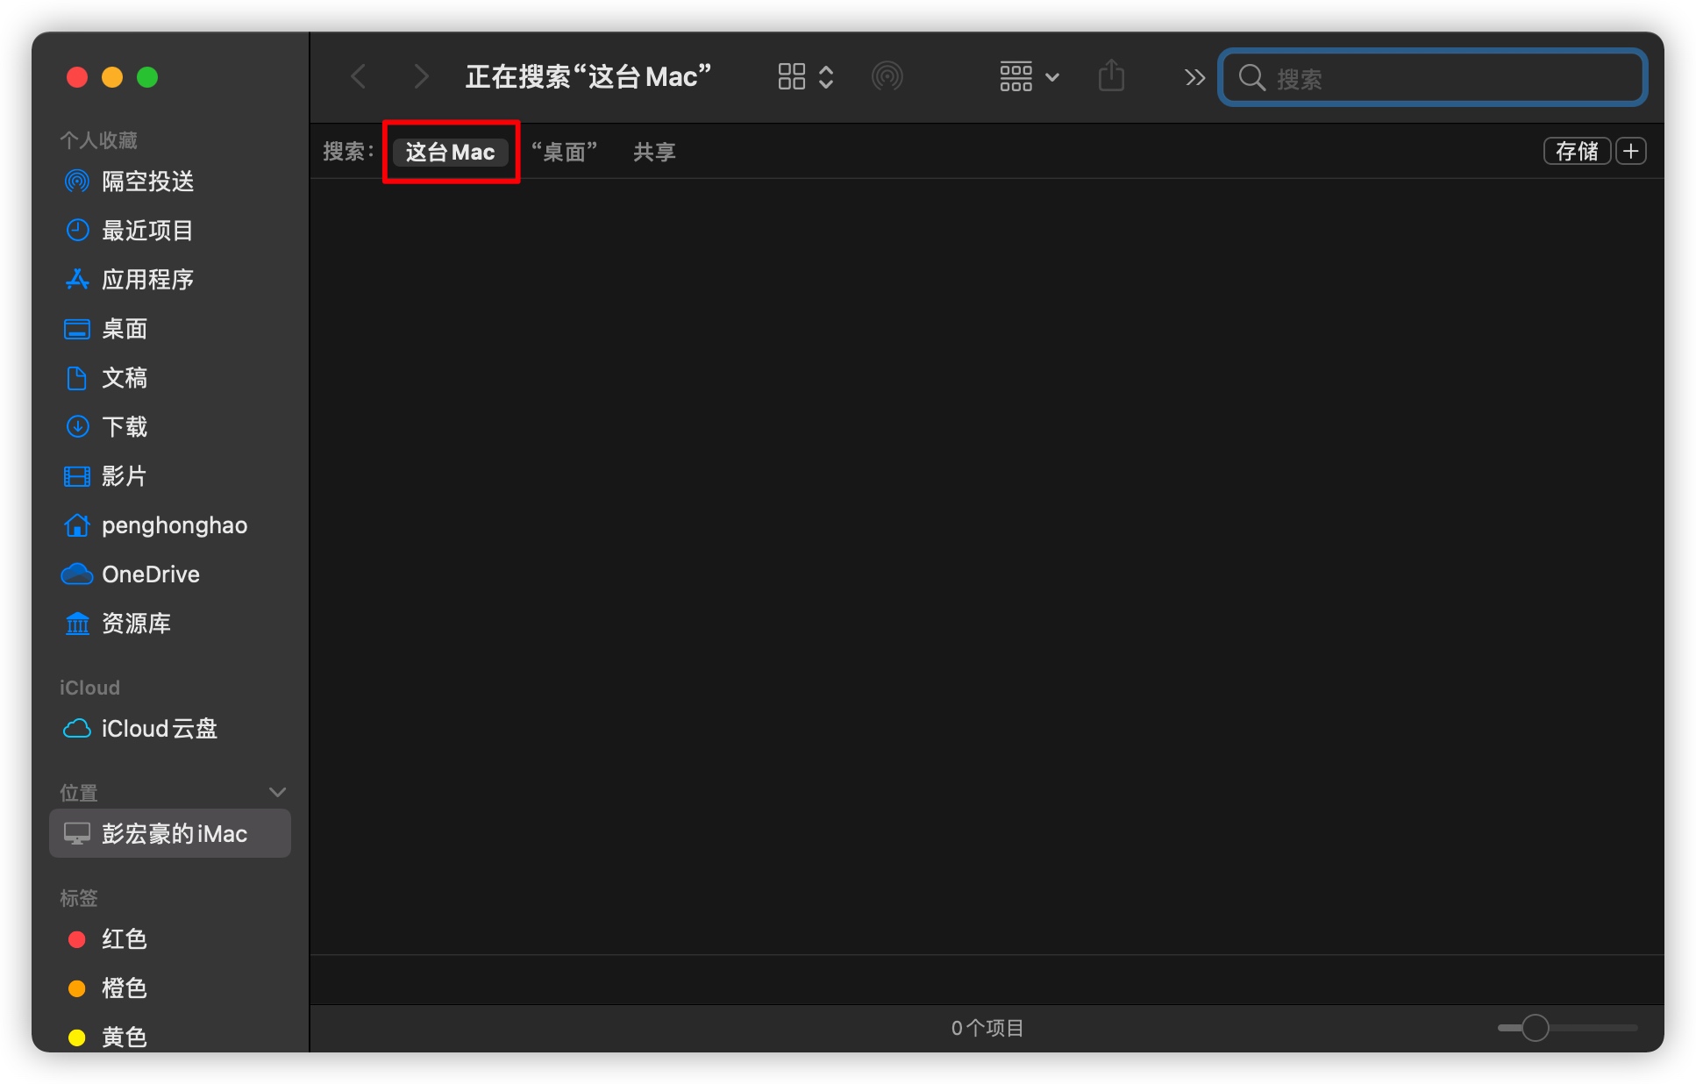Switch search scope to "桌面"
This screenshot has width=1696, height=1084.
click(564, 152)
